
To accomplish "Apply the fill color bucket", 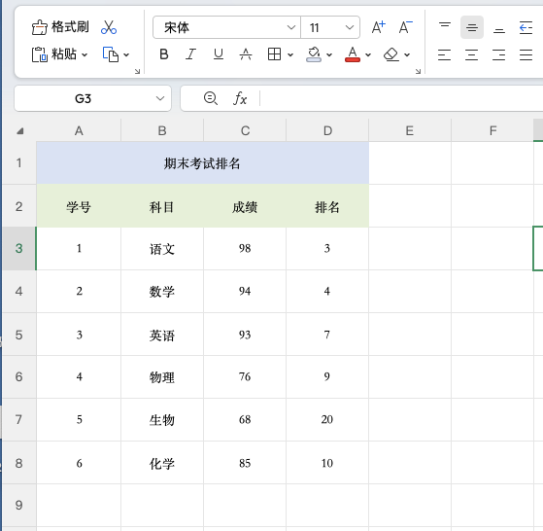I will [x=314, y=54].
